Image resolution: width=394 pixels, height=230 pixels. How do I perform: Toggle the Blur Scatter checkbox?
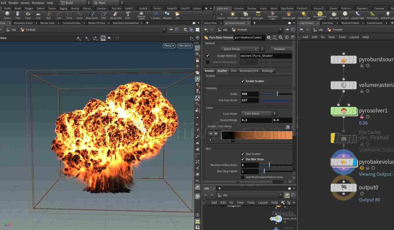[243, 154]
